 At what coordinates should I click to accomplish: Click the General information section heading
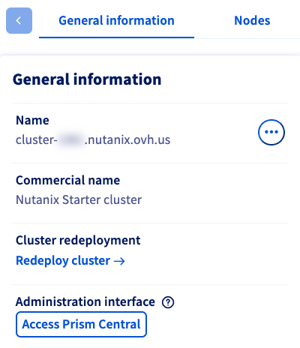coord(87,79)
